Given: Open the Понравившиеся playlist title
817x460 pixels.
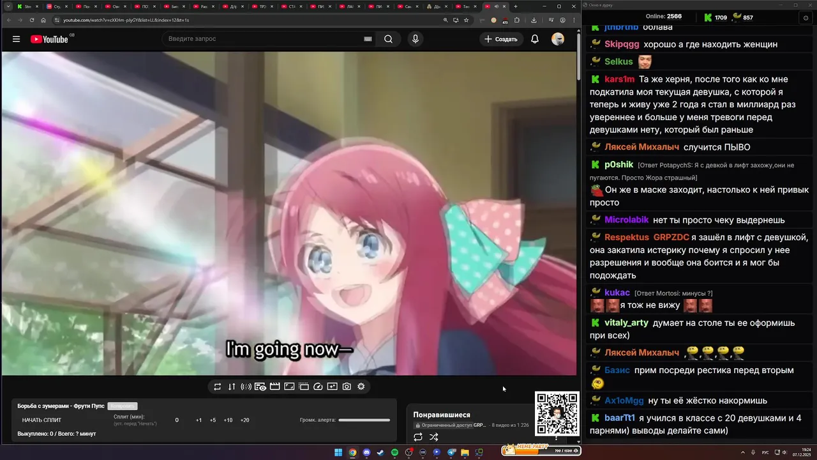Looking at the screenshot, I should [x=442, y=415].
